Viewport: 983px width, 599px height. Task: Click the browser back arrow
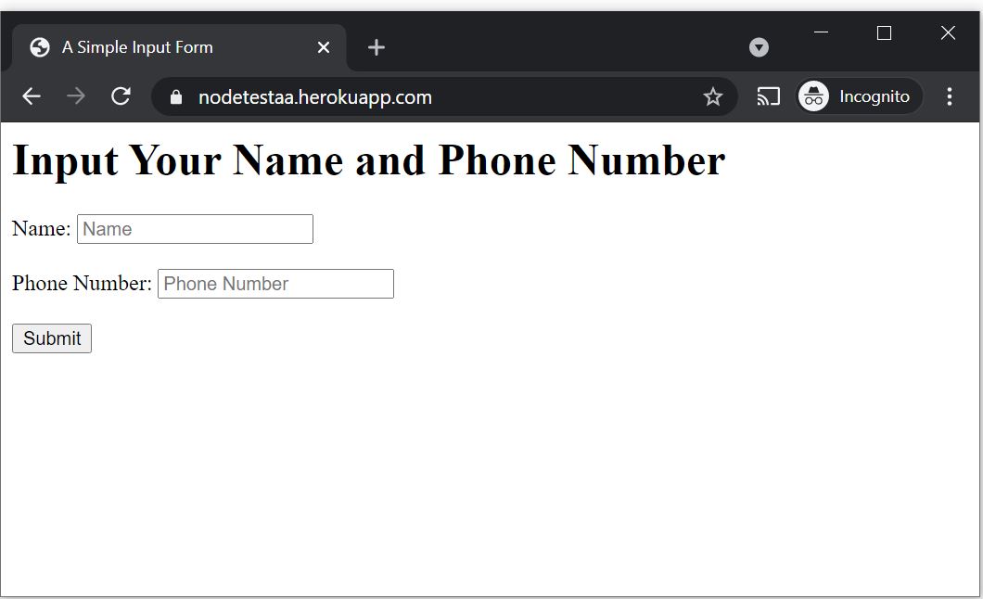click(x=32, y=96)
